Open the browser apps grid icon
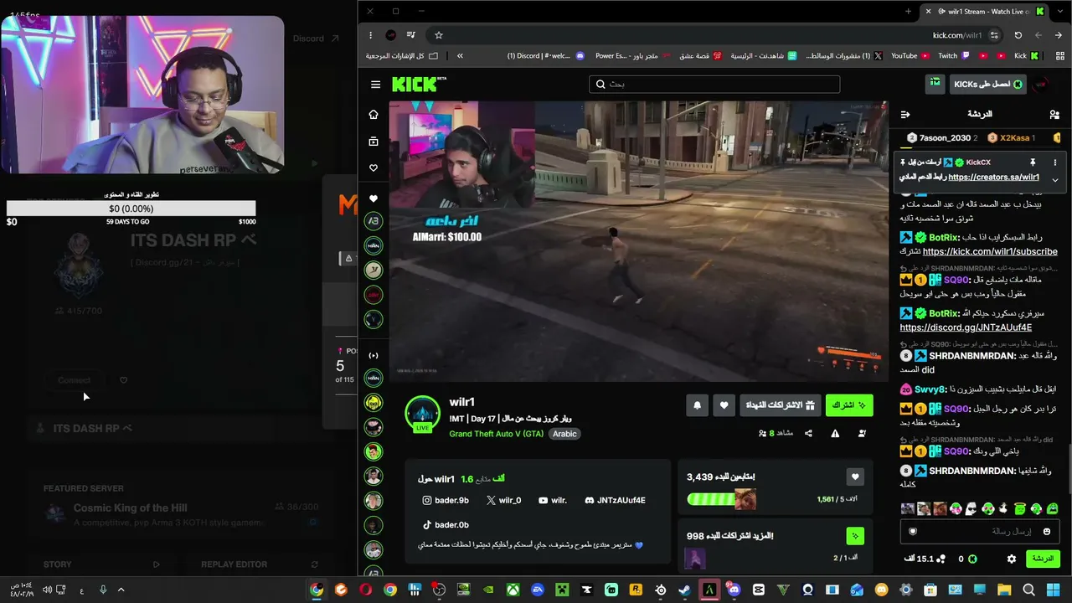 click(1059, 56)
